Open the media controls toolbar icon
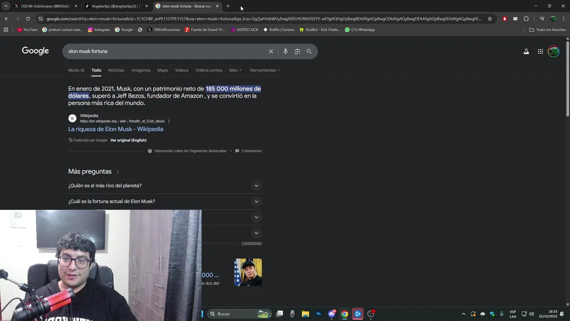Viewport: 570px width, 321px height. coord(542,19)
